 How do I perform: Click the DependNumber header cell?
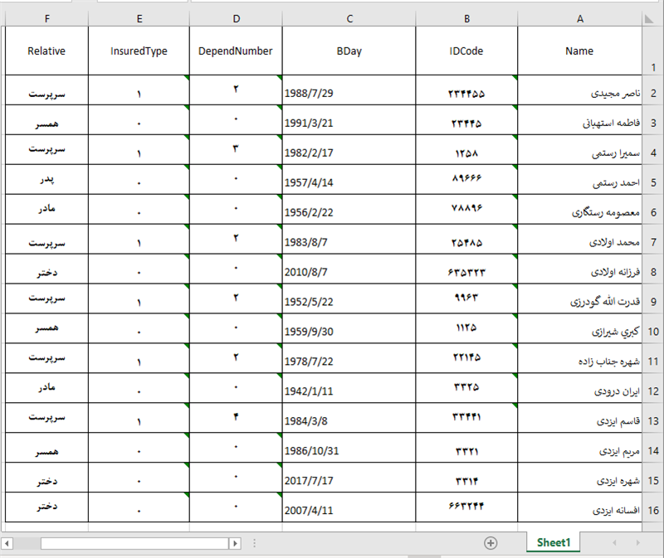click(236, 51)
